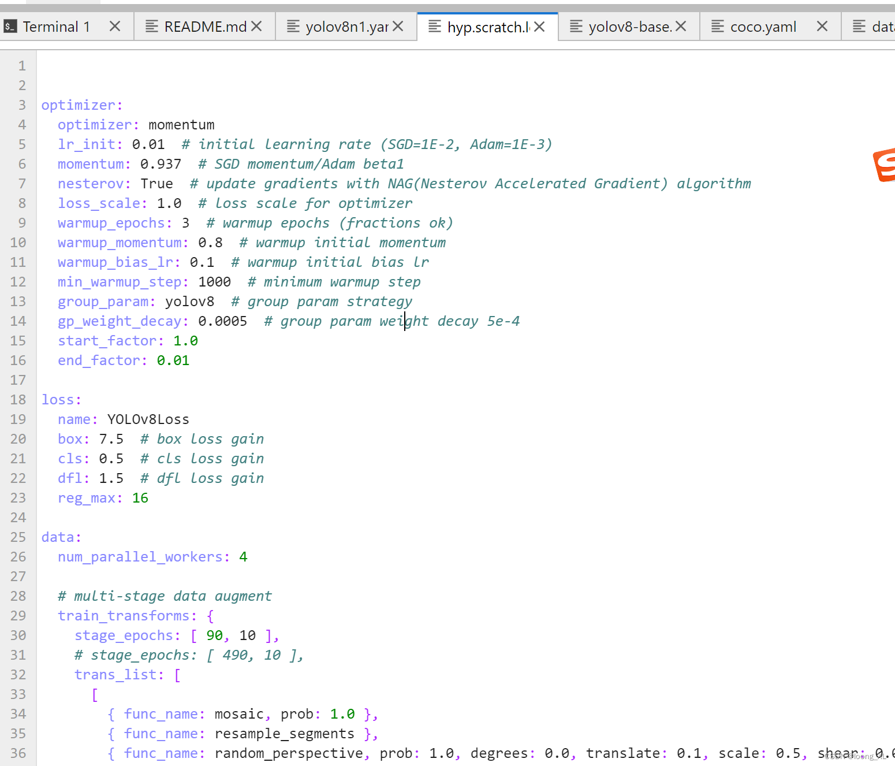Click the file icon on yolov8n1 tab
Image resolution: width=895 pixels, height=766 pixels.
click(293, 27)
